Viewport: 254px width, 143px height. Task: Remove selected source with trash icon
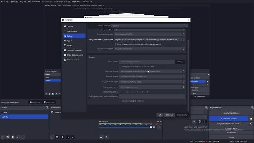(57, 137)
